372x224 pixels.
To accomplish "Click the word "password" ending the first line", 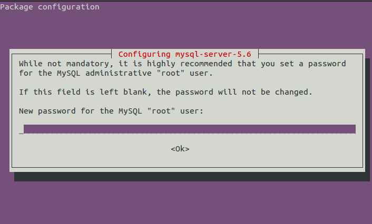I will (327, 64).
